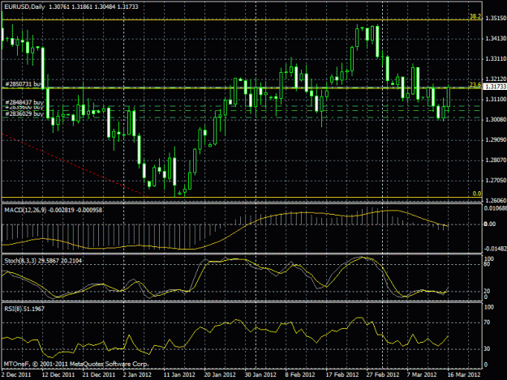Select the 0.0 Fibonacci level label
Image resolution: width=507 pixels, height=380 pixels.
pyautogui.click(x=477, y=194)
